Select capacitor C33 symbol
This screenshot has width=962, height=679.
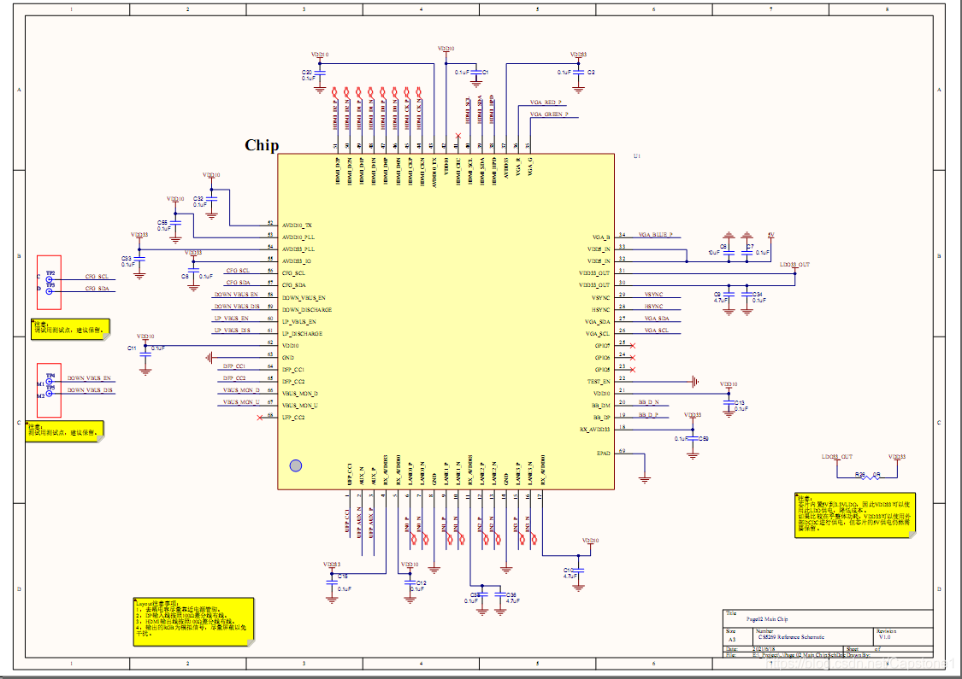point(139,260)
